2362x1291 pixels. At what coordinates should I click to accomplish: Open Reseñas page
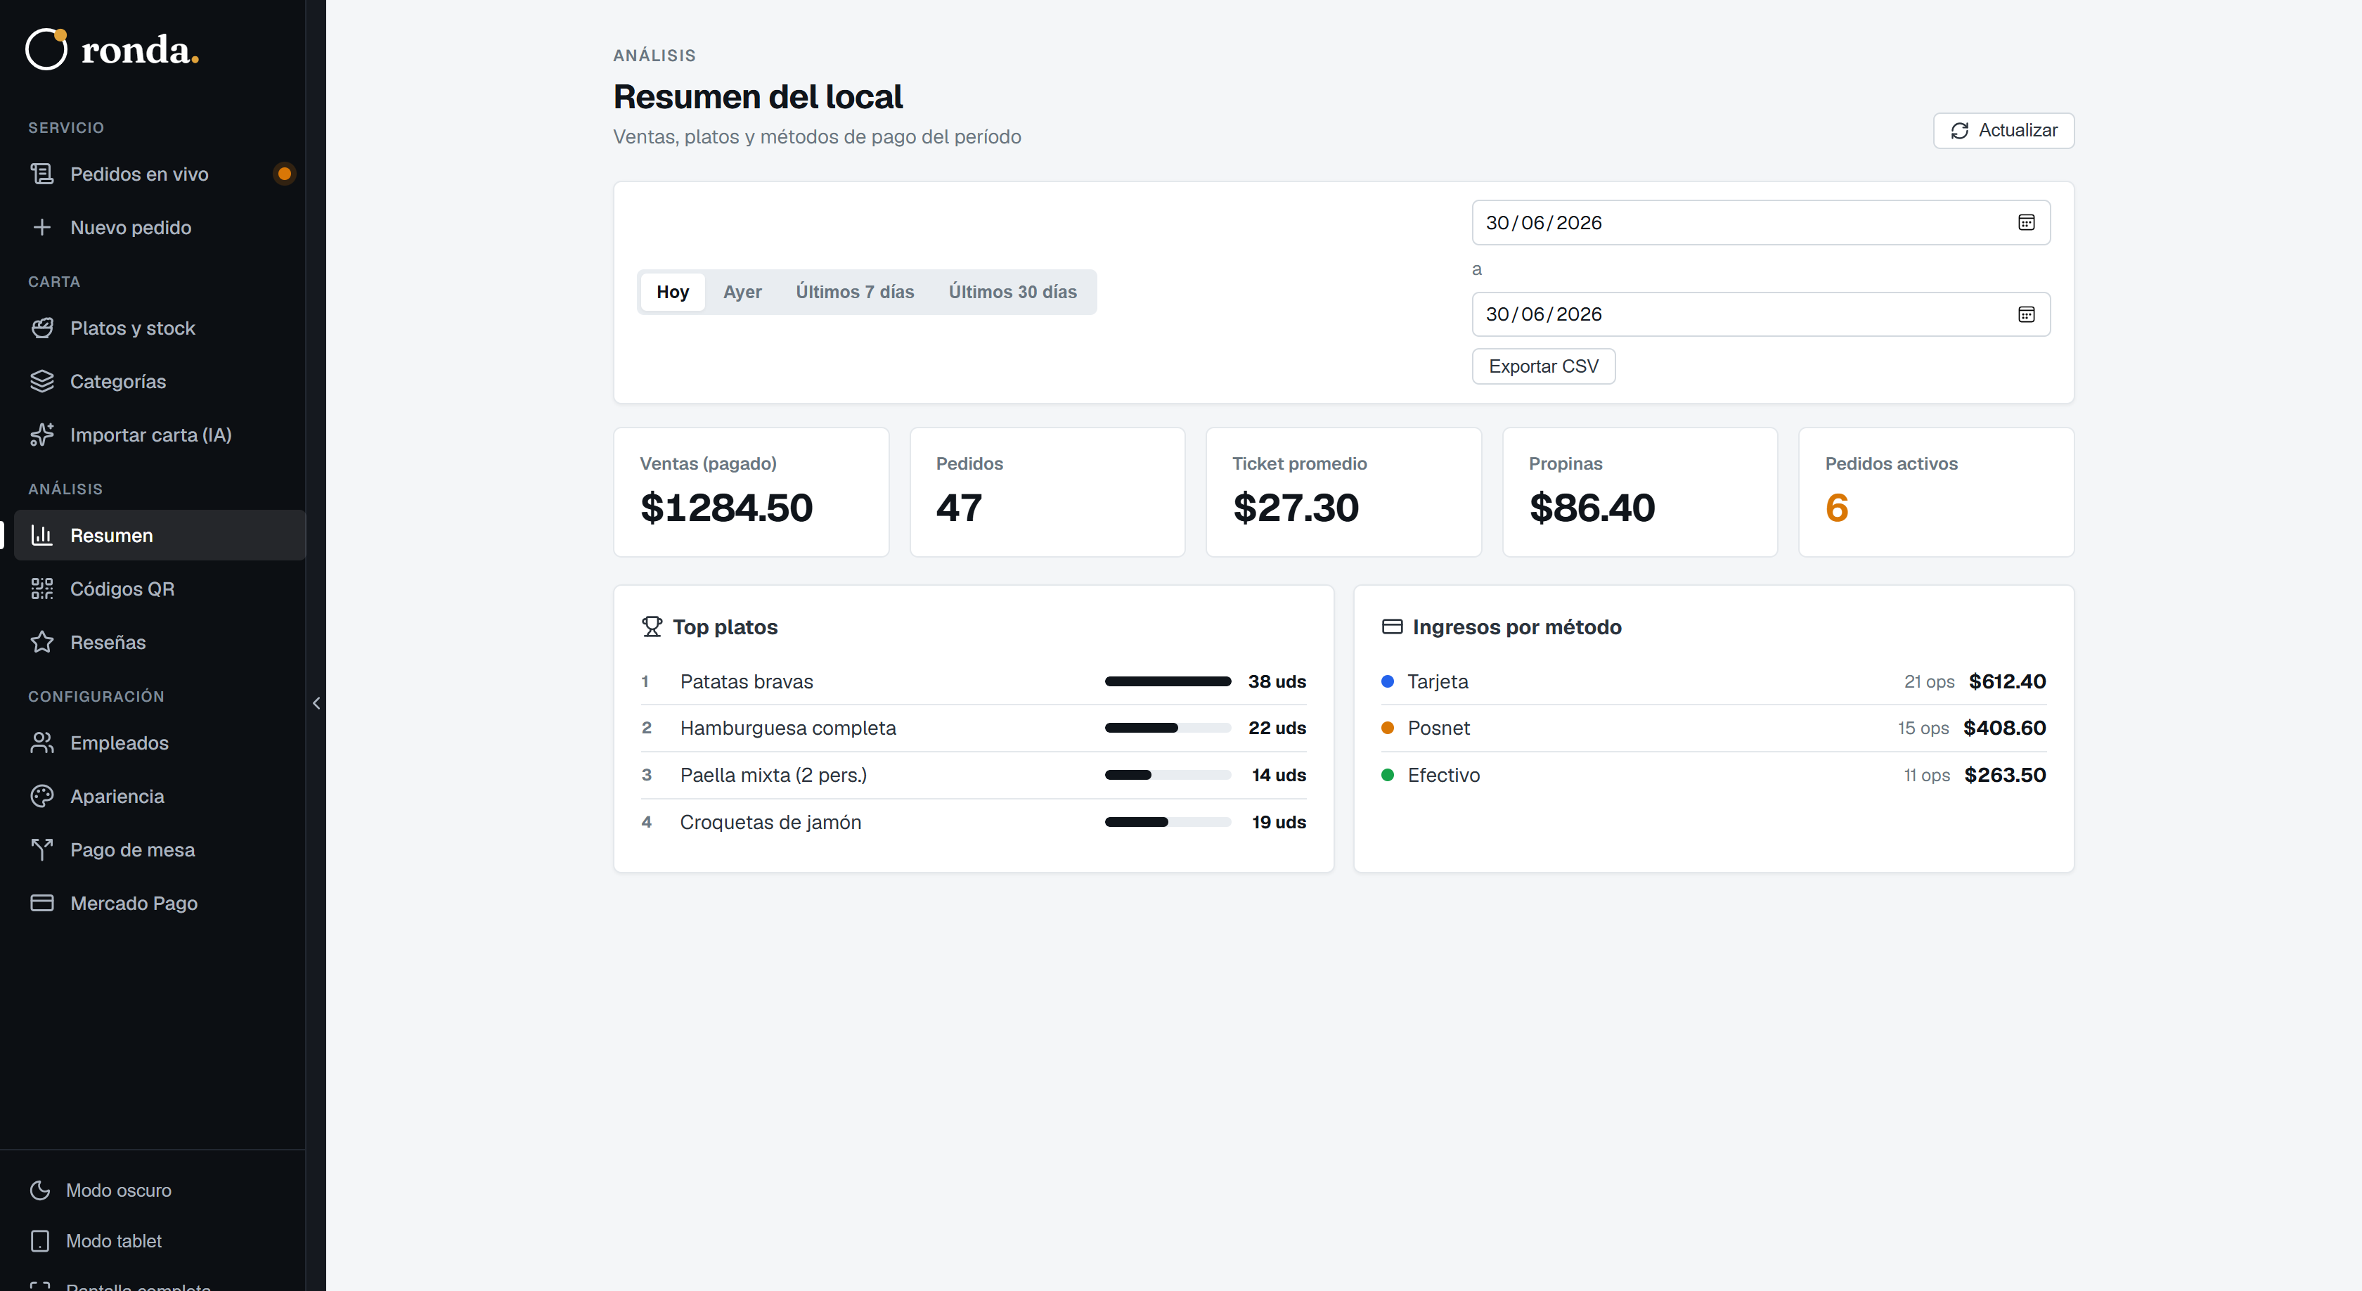[160, 641]
